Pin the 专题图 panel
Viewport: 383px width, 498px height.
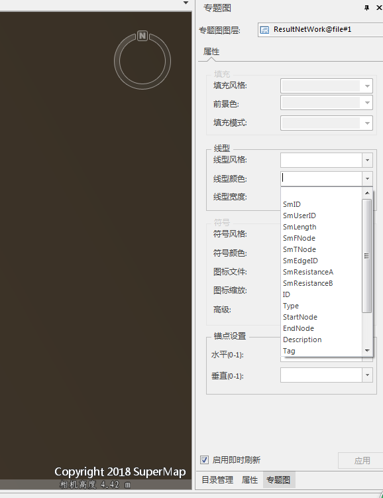click(x=367, y=7)
